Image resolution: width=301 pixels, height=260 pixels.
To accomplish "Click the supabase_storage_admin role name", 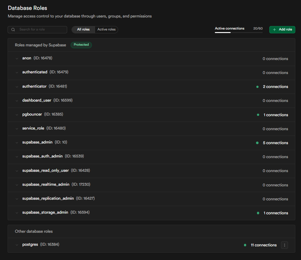I will [x=45, y=212].
